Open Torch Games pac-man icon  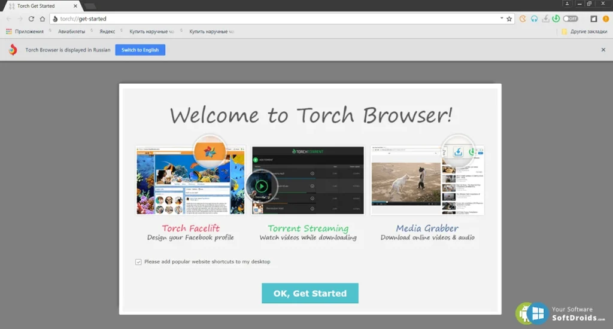(523, 19)
